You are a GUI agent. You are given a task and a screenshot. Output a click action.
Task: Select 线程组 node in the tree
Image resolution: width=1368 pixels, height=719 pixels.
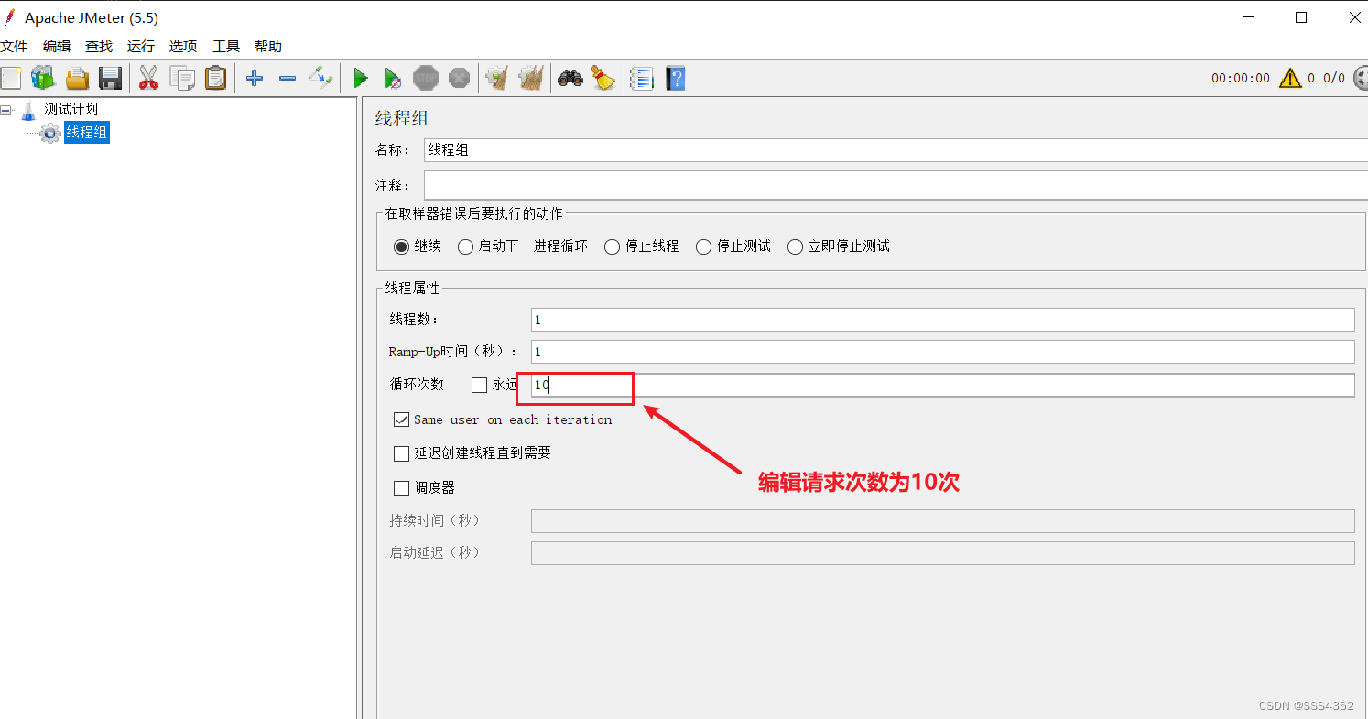point(87,133)
